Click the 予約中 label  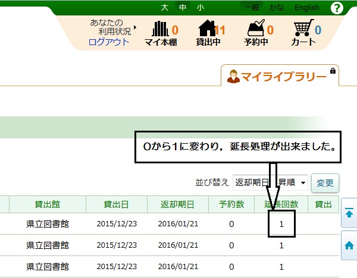click(256, 42)
